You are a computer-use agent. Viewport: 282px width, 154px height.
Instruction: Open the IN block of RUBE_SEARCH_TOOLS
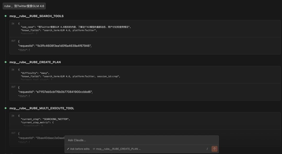tap(145, 29)
